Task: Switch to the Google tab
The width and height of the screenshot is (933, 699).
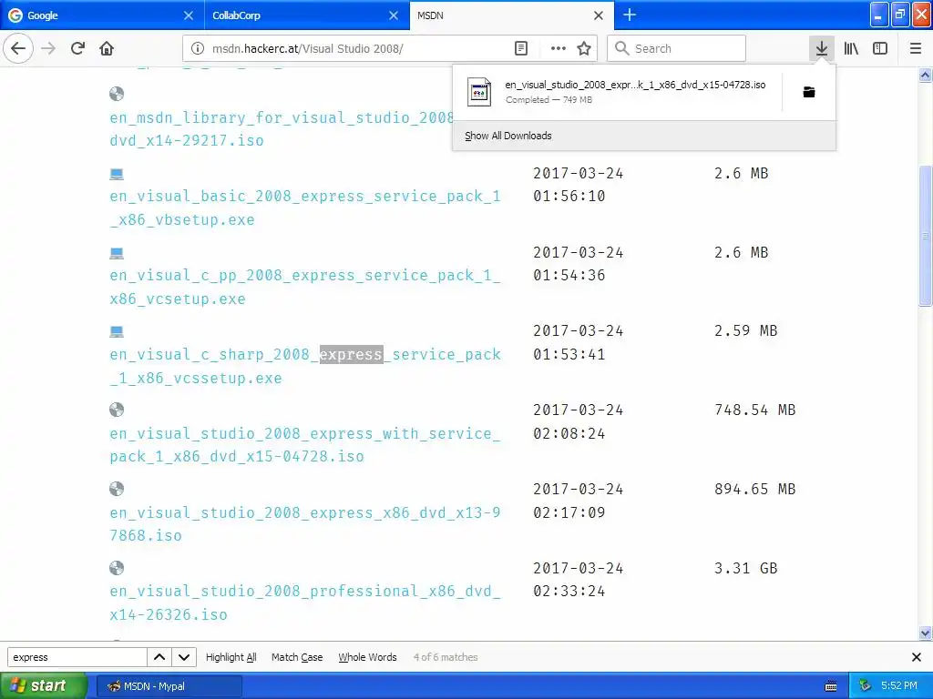Action: 102,15
